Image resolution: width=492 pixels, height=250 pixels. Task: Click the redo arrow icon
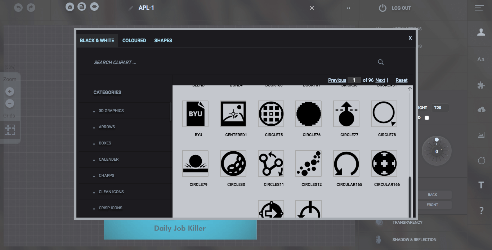tap(31, 7)
